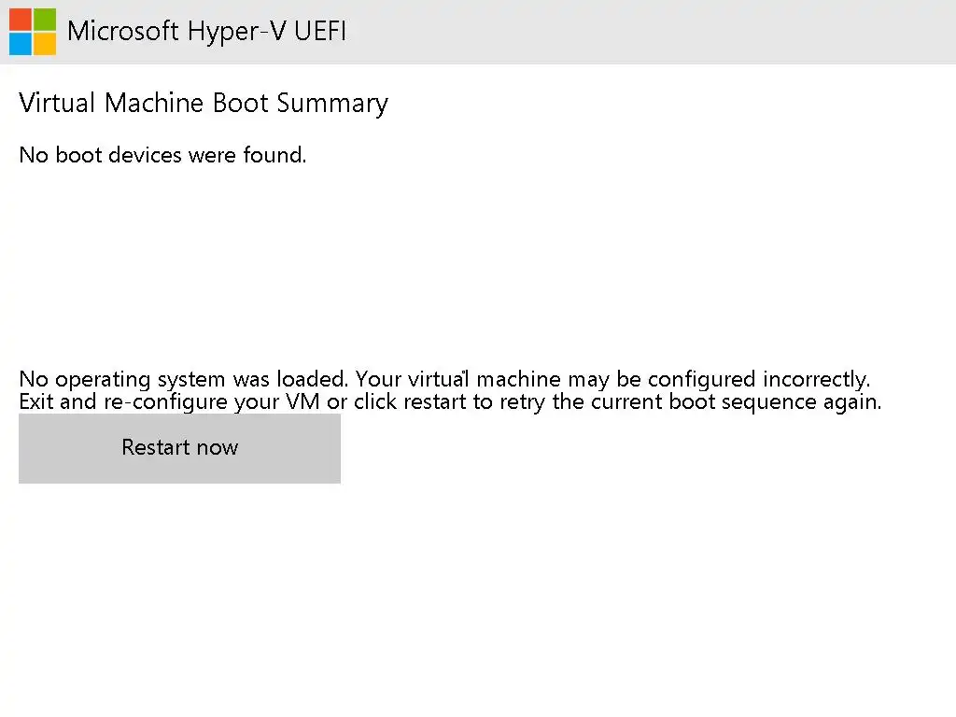This screenshot has width=956, height=717.
Task: Click the green square in Microsoft logo
Action: [x=45, y=20]
